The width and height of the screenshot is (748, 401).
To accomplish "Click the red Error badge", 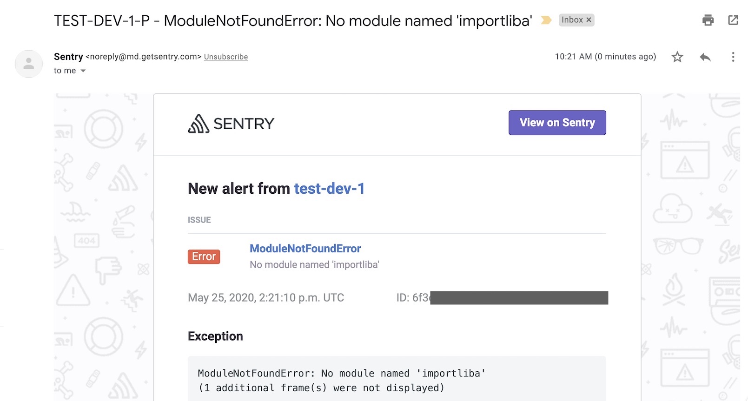I will pos(204,256).
